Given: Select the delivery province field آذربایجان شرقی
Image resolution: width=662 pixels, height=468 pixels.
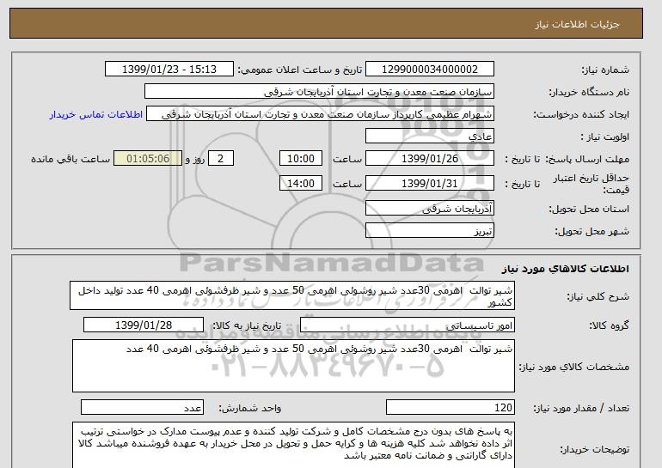Looking at the screenshot, I should [430, 209].
